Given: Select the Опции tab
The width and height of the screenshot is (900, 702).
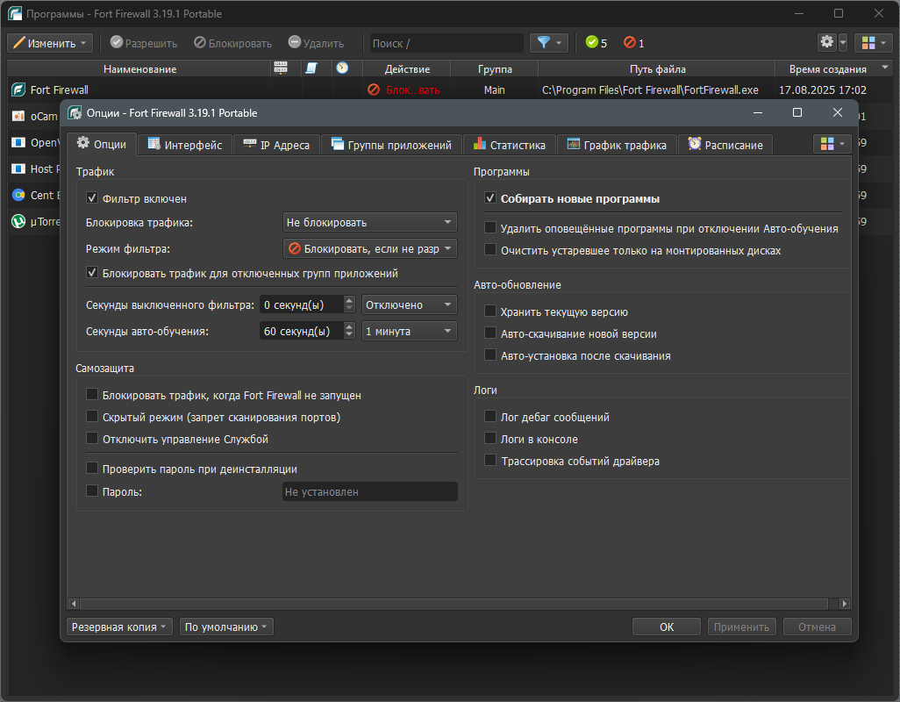Looking at the screenshot, I should point(102,144).
